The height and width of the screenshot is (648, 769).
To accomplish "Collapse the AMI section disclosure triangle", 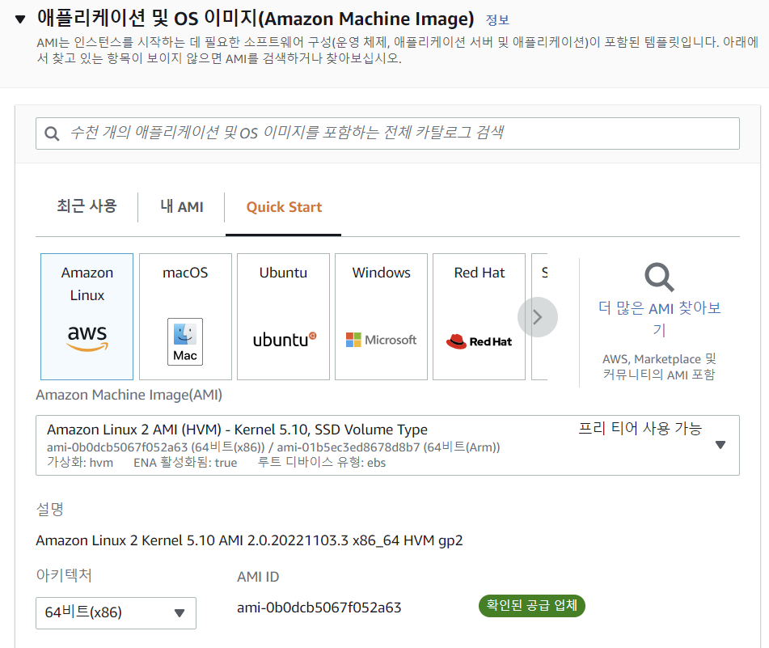I will 20,19.
